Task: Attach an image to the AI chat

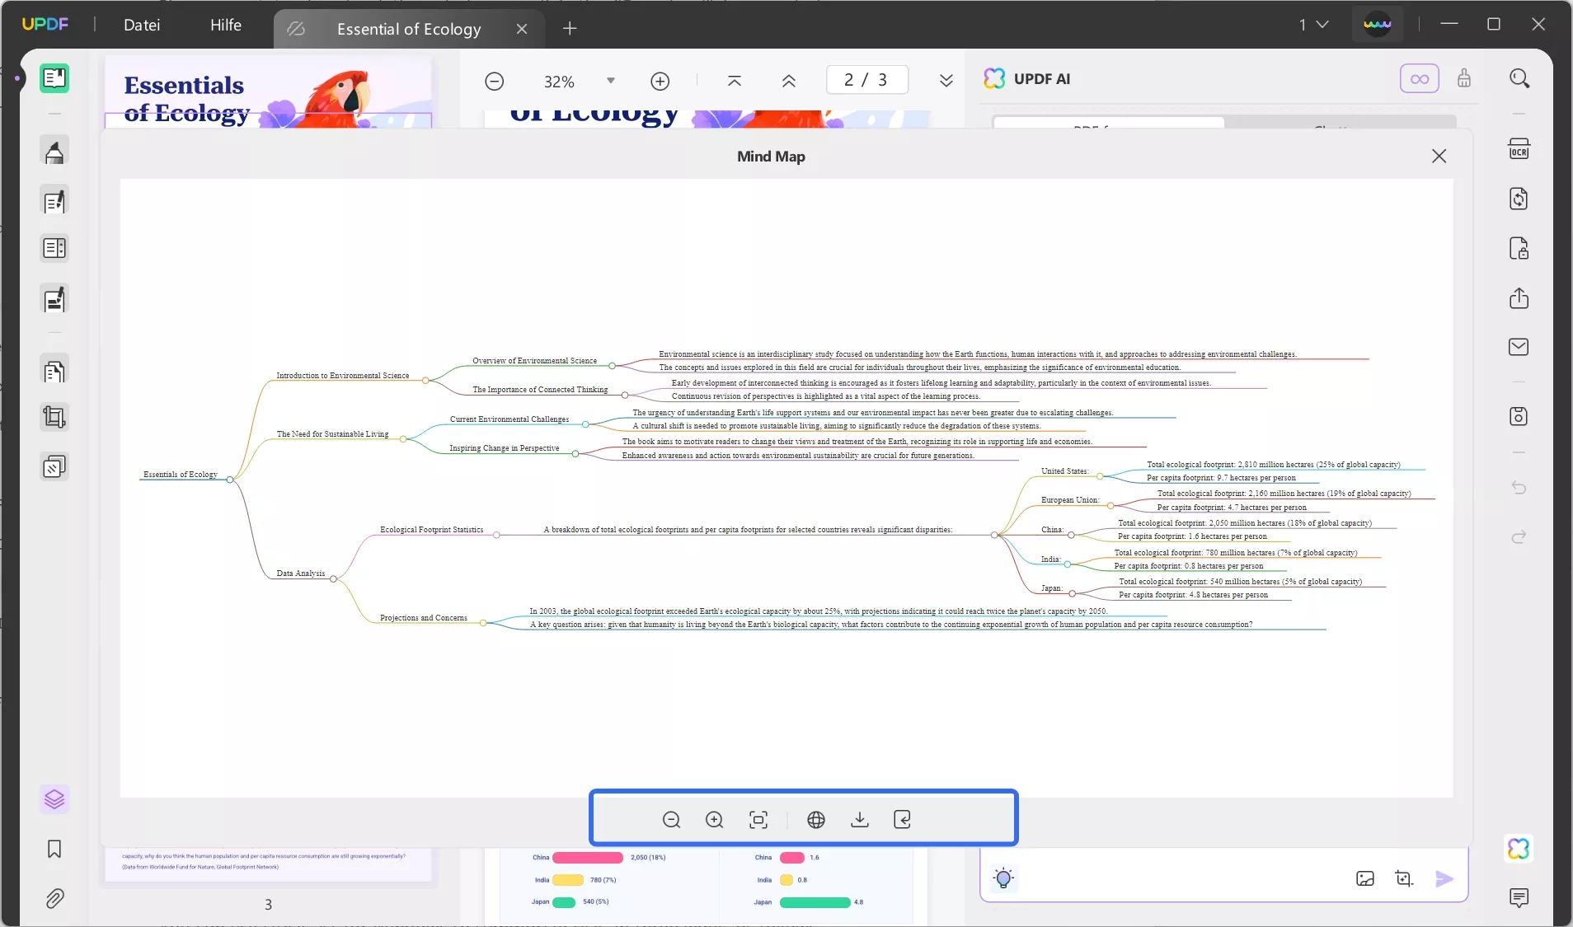Action: (1365, 878)
